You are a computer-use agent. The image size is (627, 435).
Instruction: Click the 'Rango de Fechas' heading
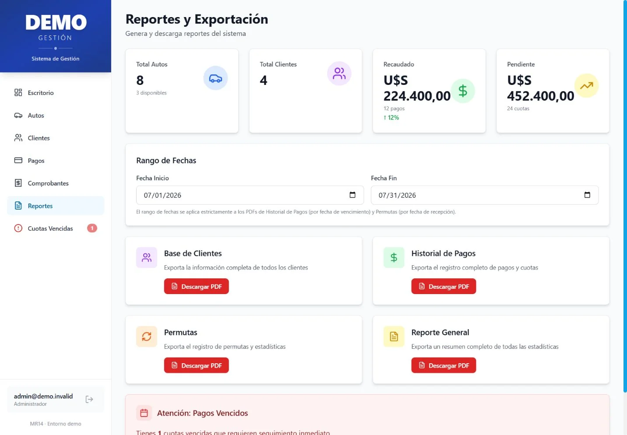166,161
